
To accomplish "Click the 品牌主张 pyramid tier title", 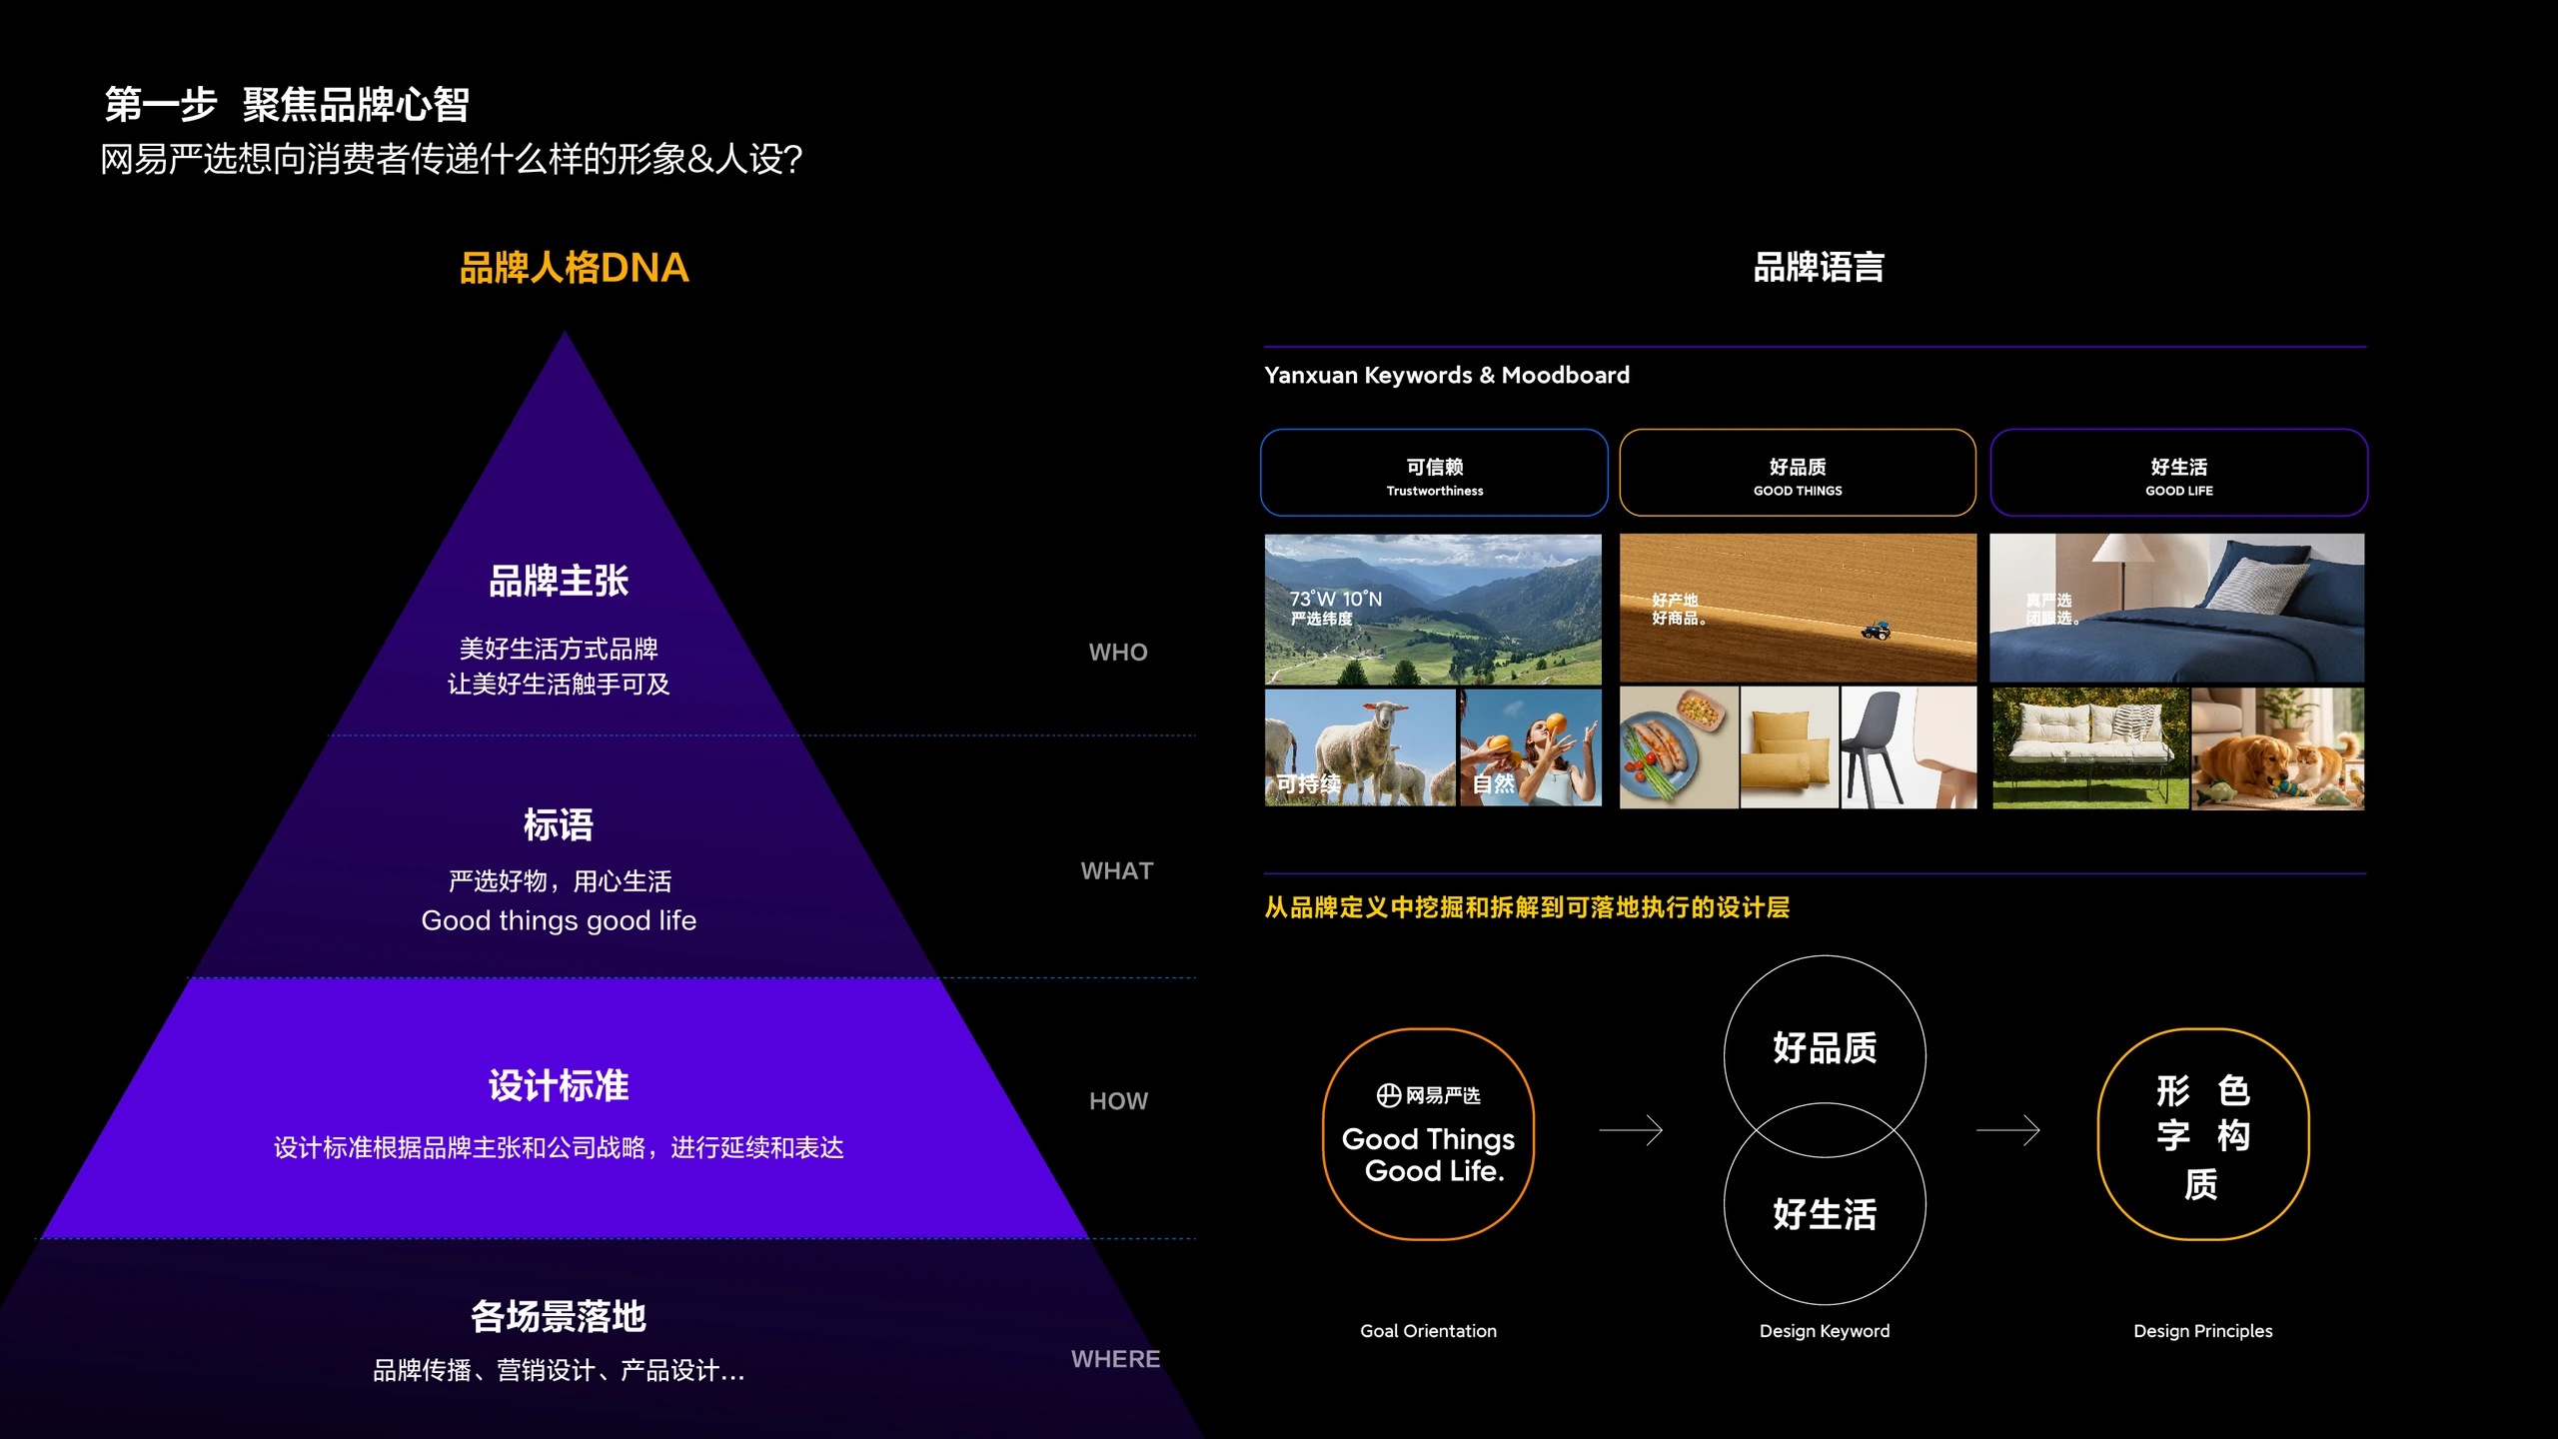I will (x=559, y=581).
